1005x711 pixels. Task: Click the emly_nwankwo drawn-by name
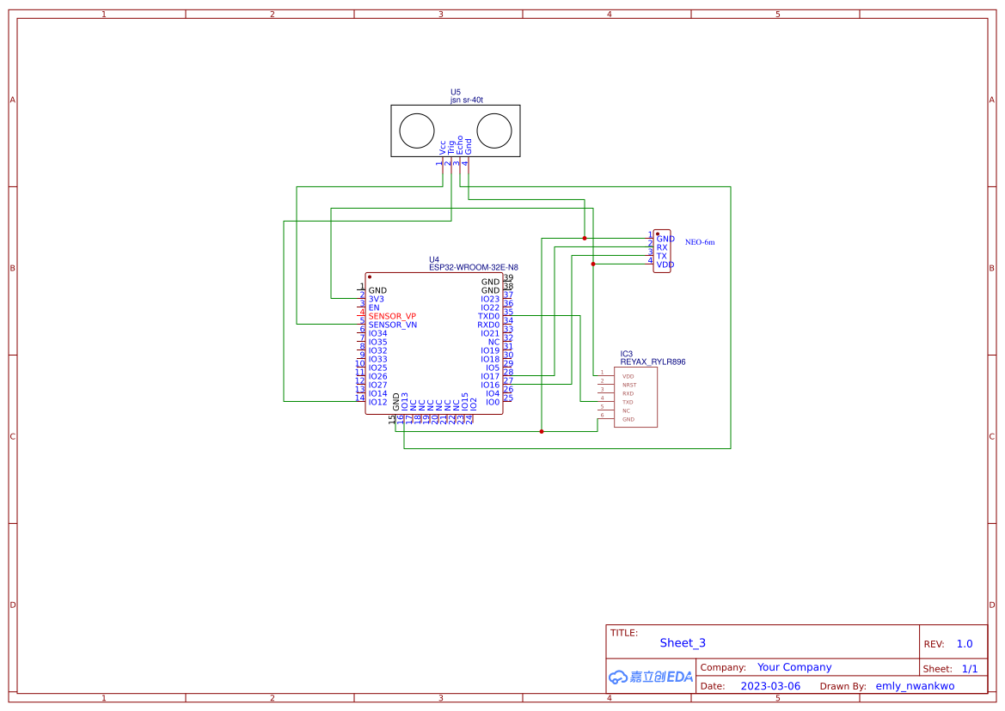pos(916,685)
